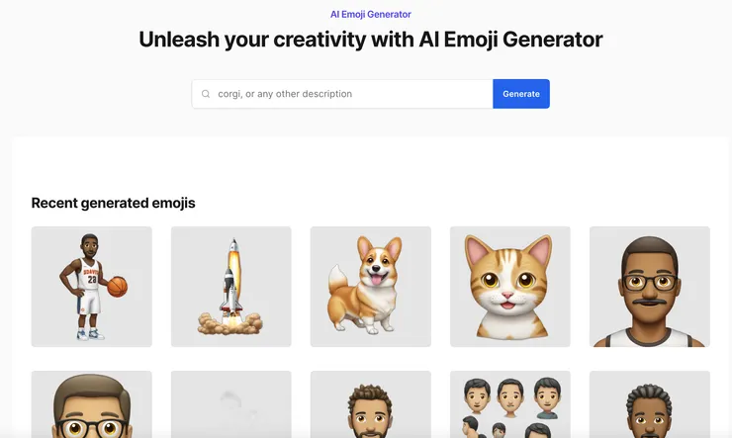Open the rocket launch emoji
The height and width of the screenshot is (438, 732).
tap(231, 287)
